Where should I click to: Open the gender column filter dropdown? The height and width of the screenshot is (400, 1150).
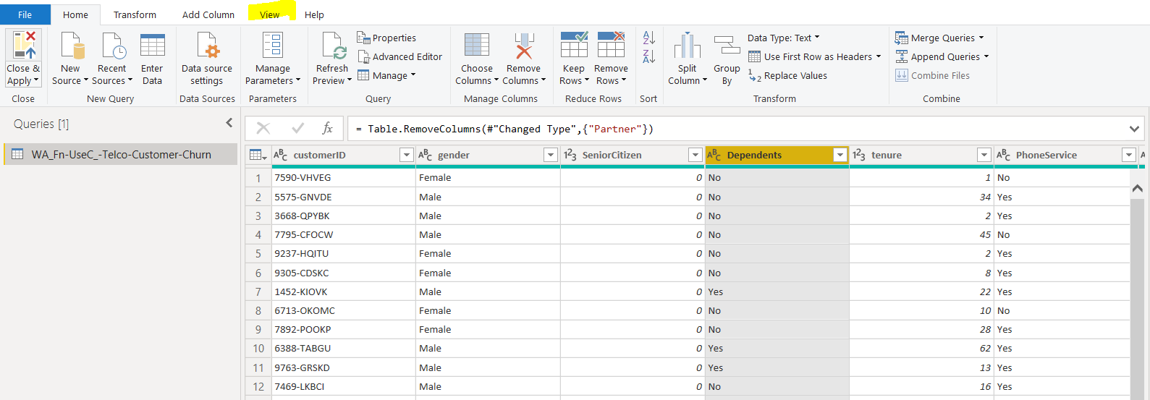[x=551, y=155]
